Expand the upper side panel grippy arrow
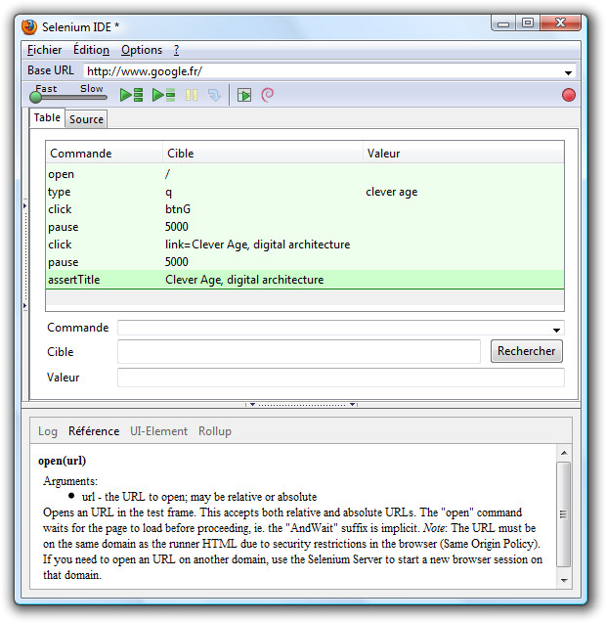The width and height of the screenshot is (606, 623). (x=25, y=205)
